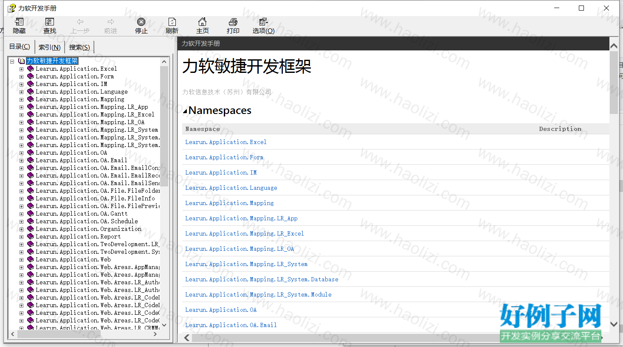This screenshot has height=347, width=623.
Task: Expand the Learun.Application.Excel tree node
Action: pos(21,69)
